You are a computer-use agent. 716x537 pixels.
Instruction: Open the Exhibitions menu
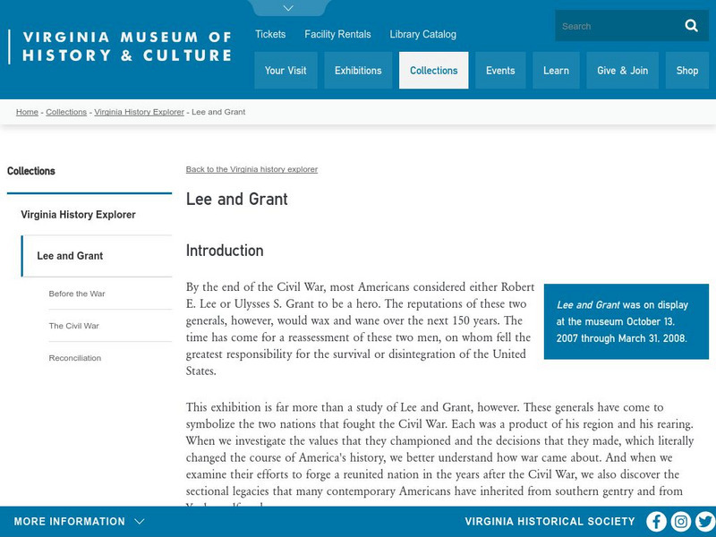[358, 71]
